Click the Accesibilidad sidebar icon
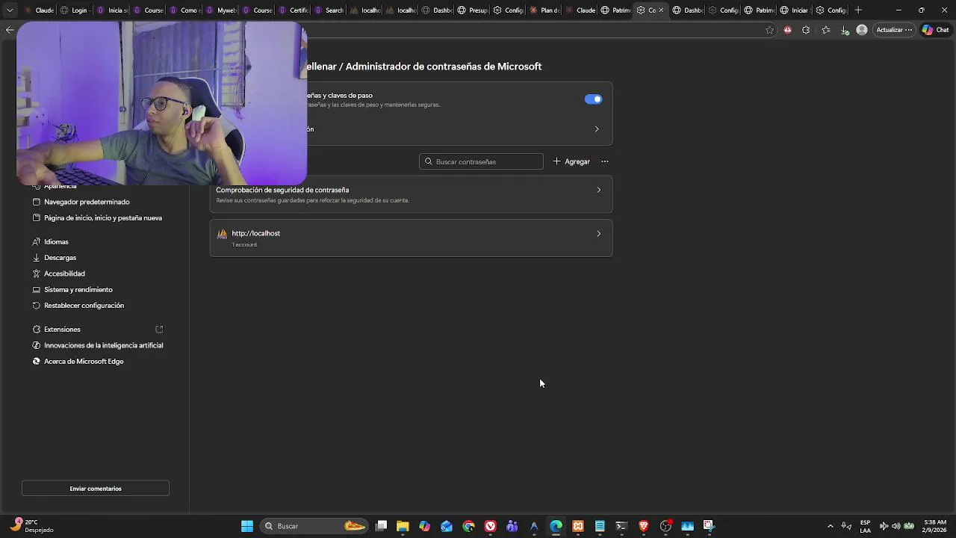 [37, 273]
